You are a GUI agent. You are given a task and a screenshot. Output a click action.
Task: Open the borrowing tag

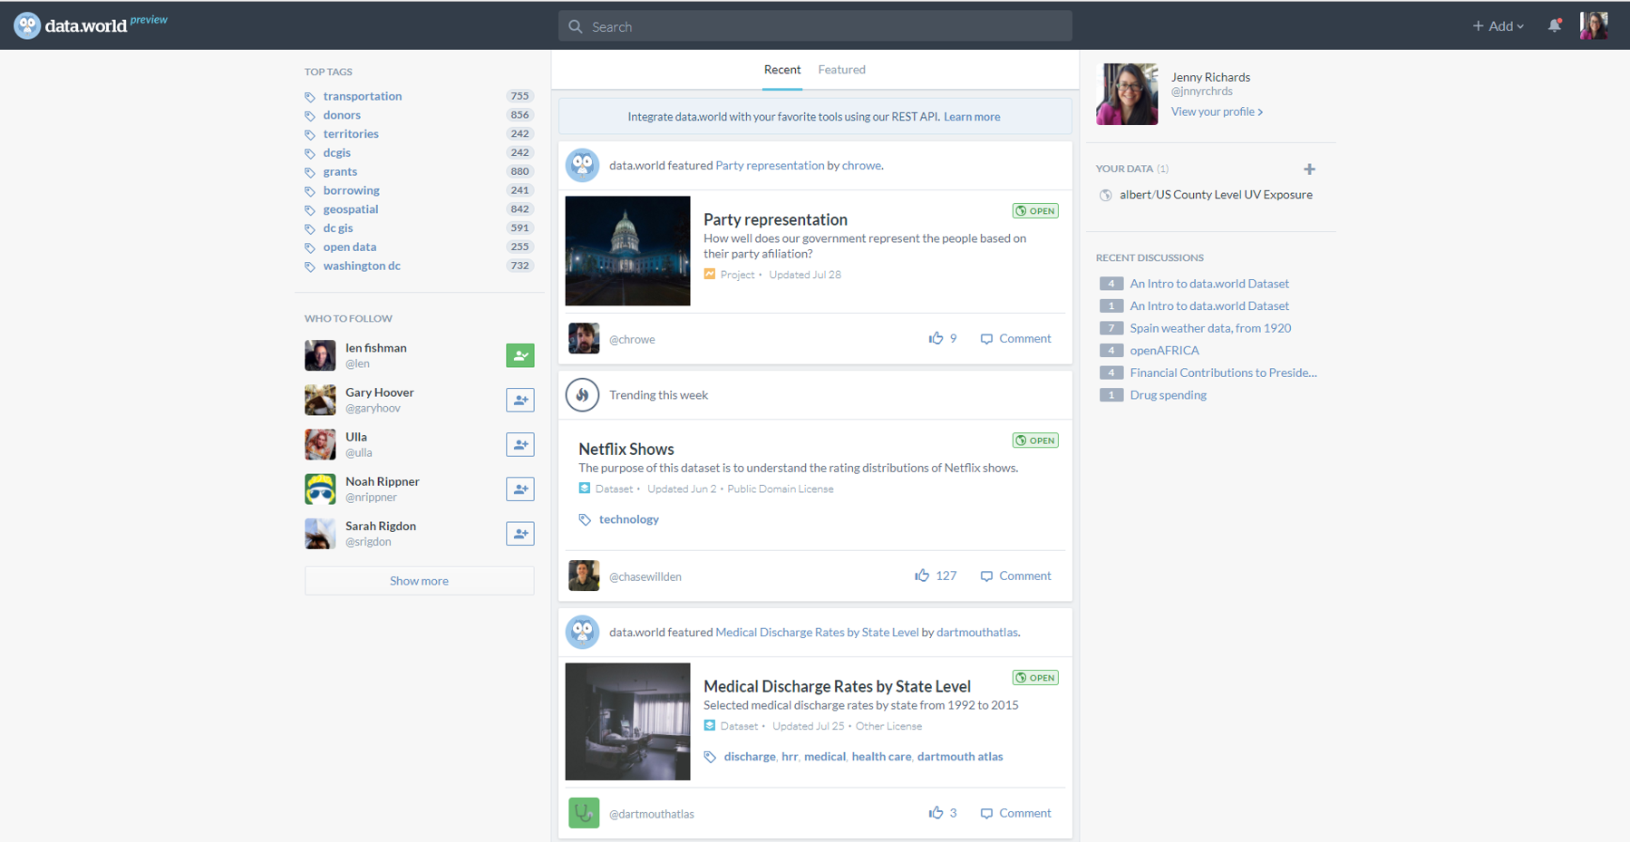pos(351,190)
